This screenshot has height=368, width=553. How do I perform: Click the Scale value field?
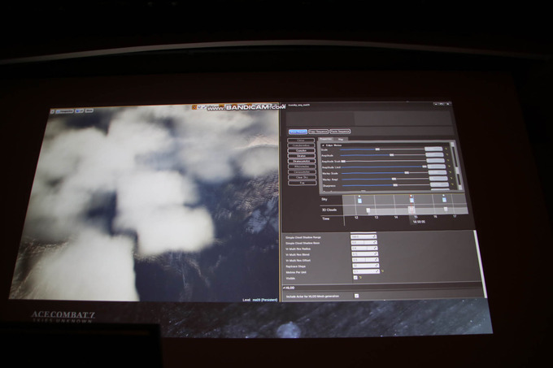433,149
